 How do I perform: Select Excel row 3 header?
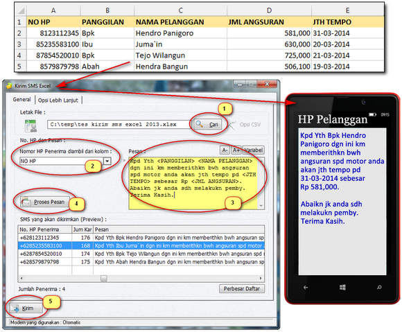20,44
